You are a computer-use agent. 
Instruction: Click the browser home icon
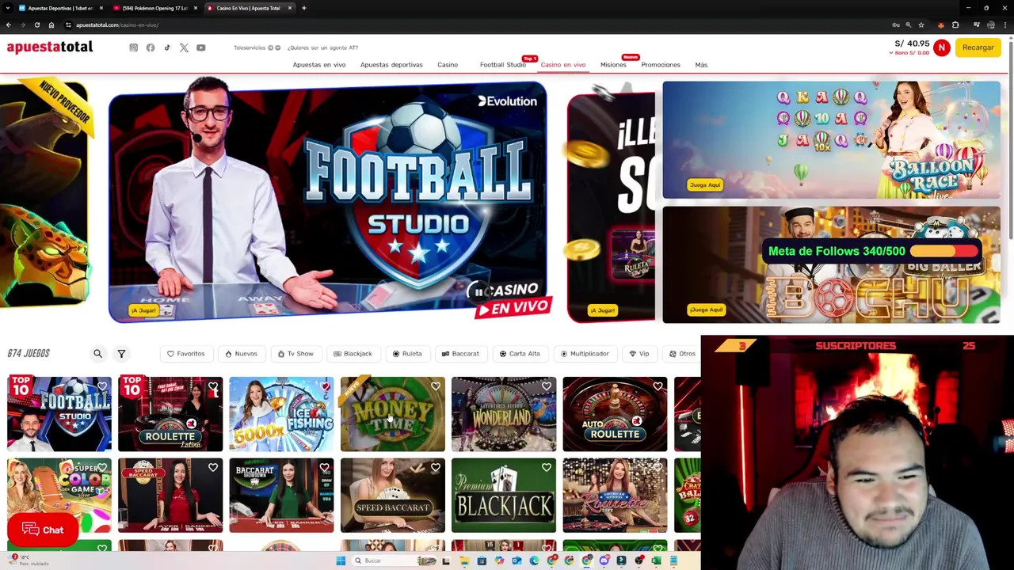51,25
